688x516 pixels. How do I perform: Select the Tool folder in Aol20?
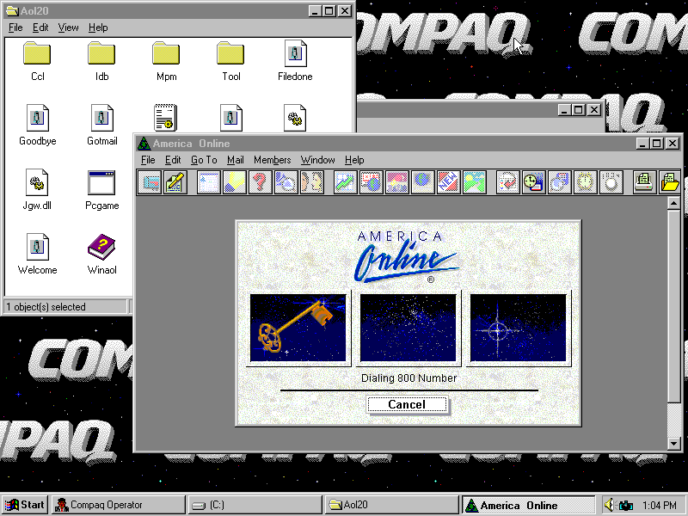230,61
